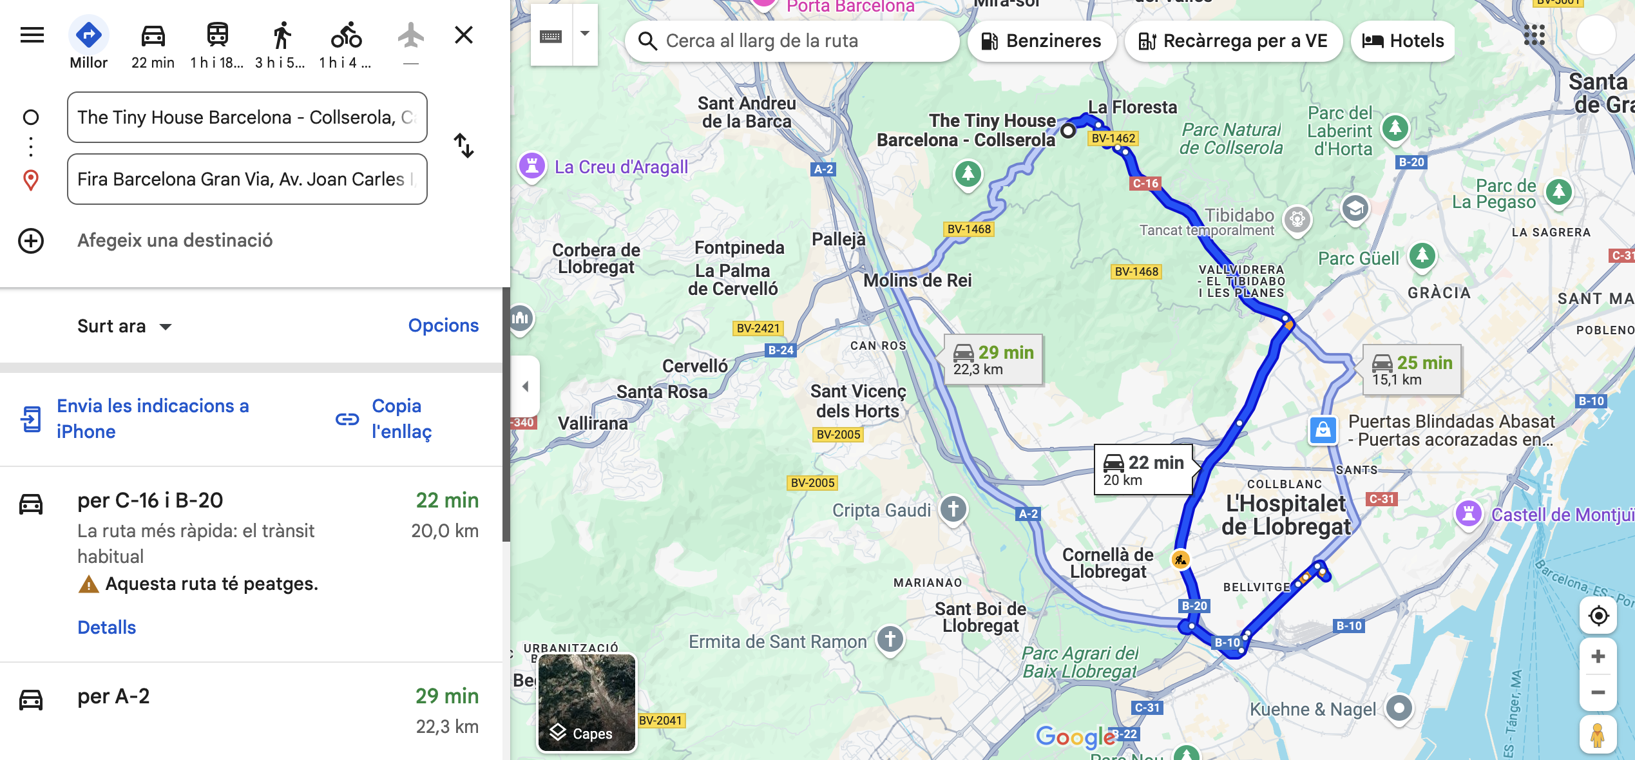Open the Pegman Street View icon

click(x=1598, y=734)
